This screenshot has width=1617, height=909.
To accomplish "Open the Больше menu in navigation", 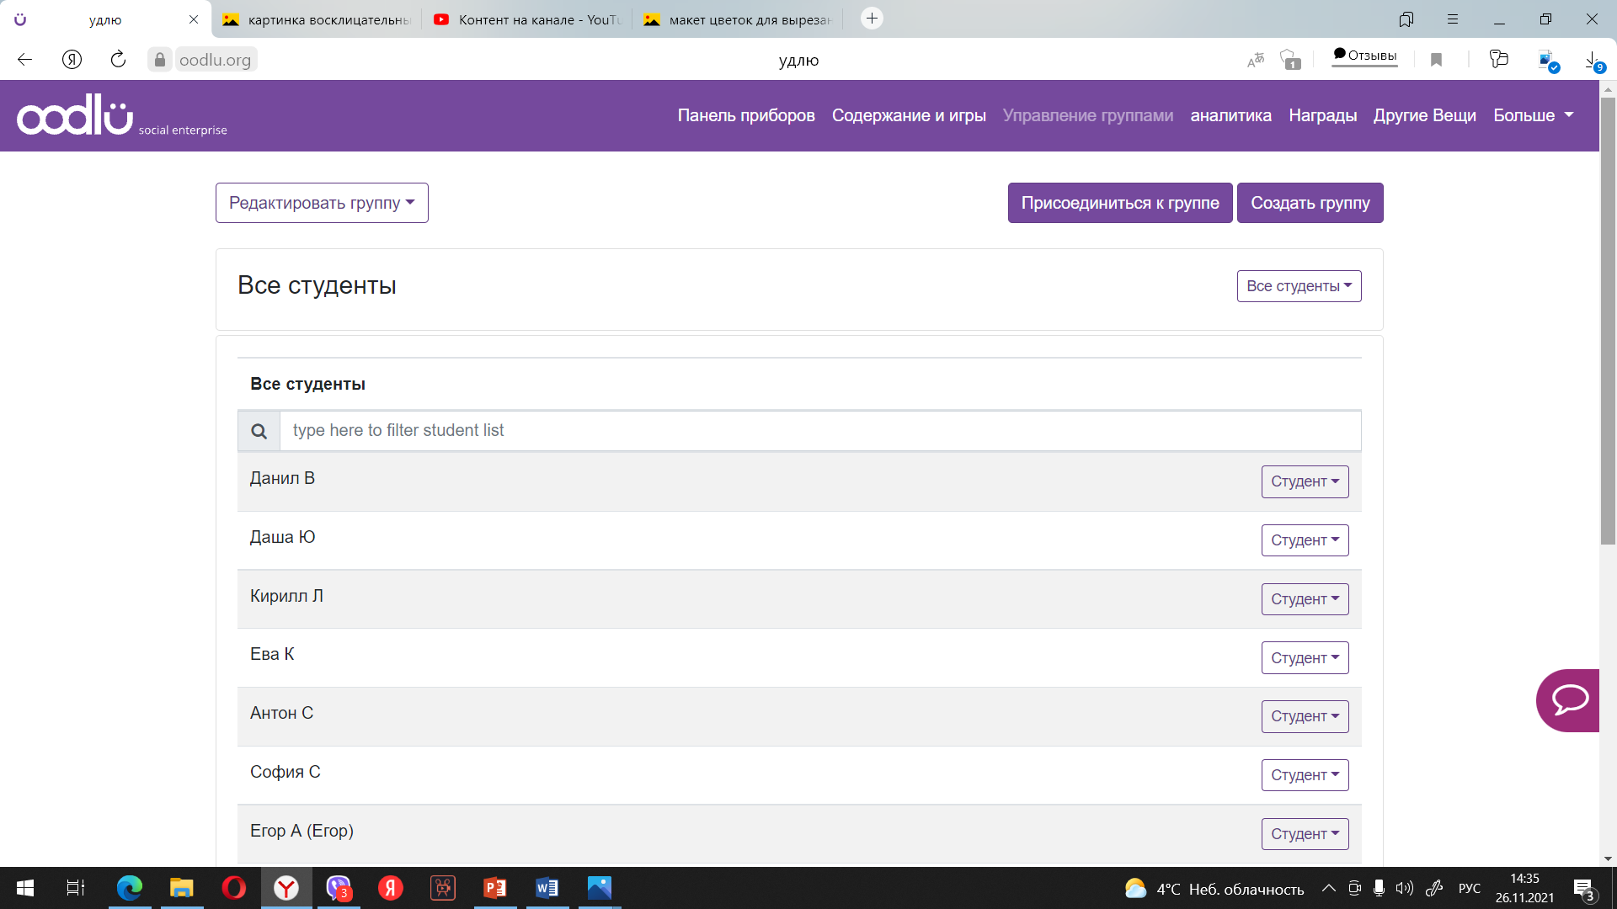I will pyautogui.click(x=1533, y=115).
